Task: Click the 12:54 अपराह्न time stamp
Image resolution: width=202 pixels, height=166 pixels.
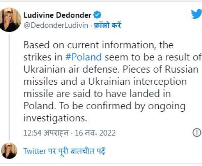Action: [46, 133]
